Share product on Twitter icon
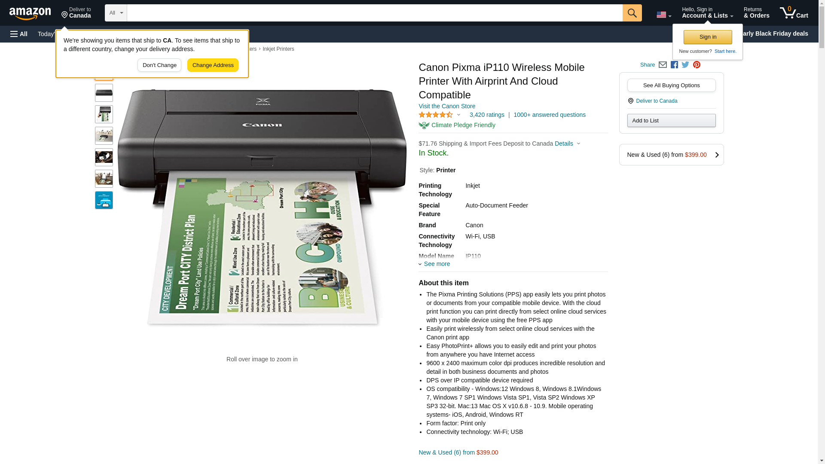Viewport: 825px width, 464px height. pos(685,65)
